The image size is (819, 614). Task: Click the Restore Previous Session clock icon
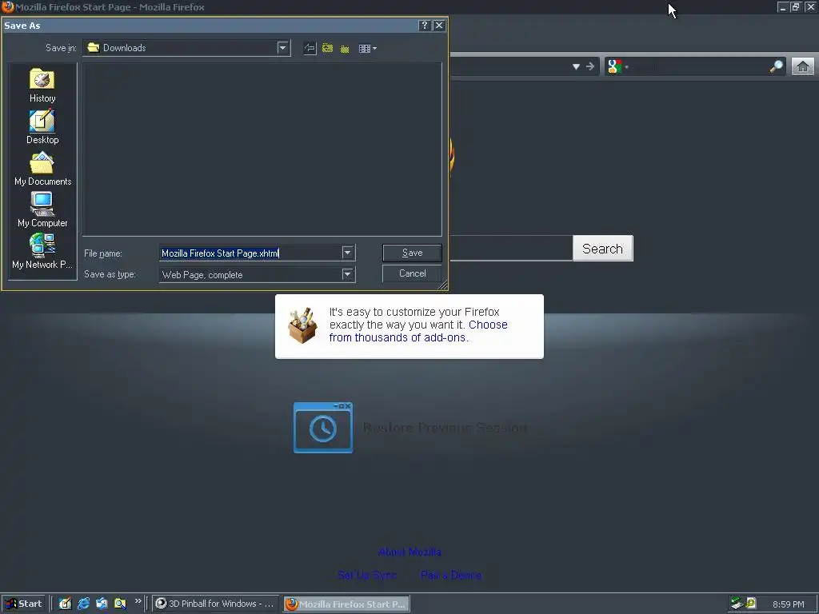click(x=323, y=428)
